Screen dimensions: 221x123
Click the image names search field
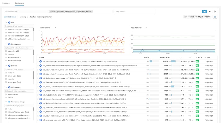(x=19, y=106)
